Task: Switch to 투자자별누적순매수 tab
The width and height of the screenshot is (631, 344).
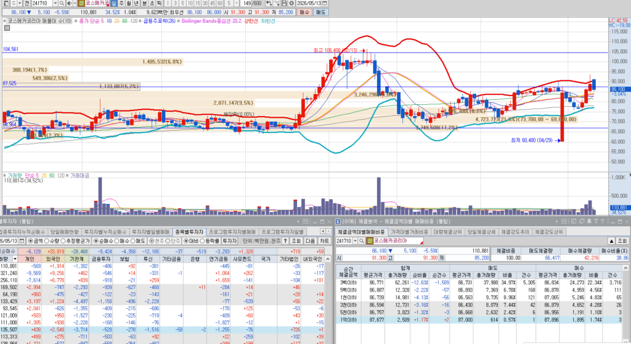Action: (105, 232)
